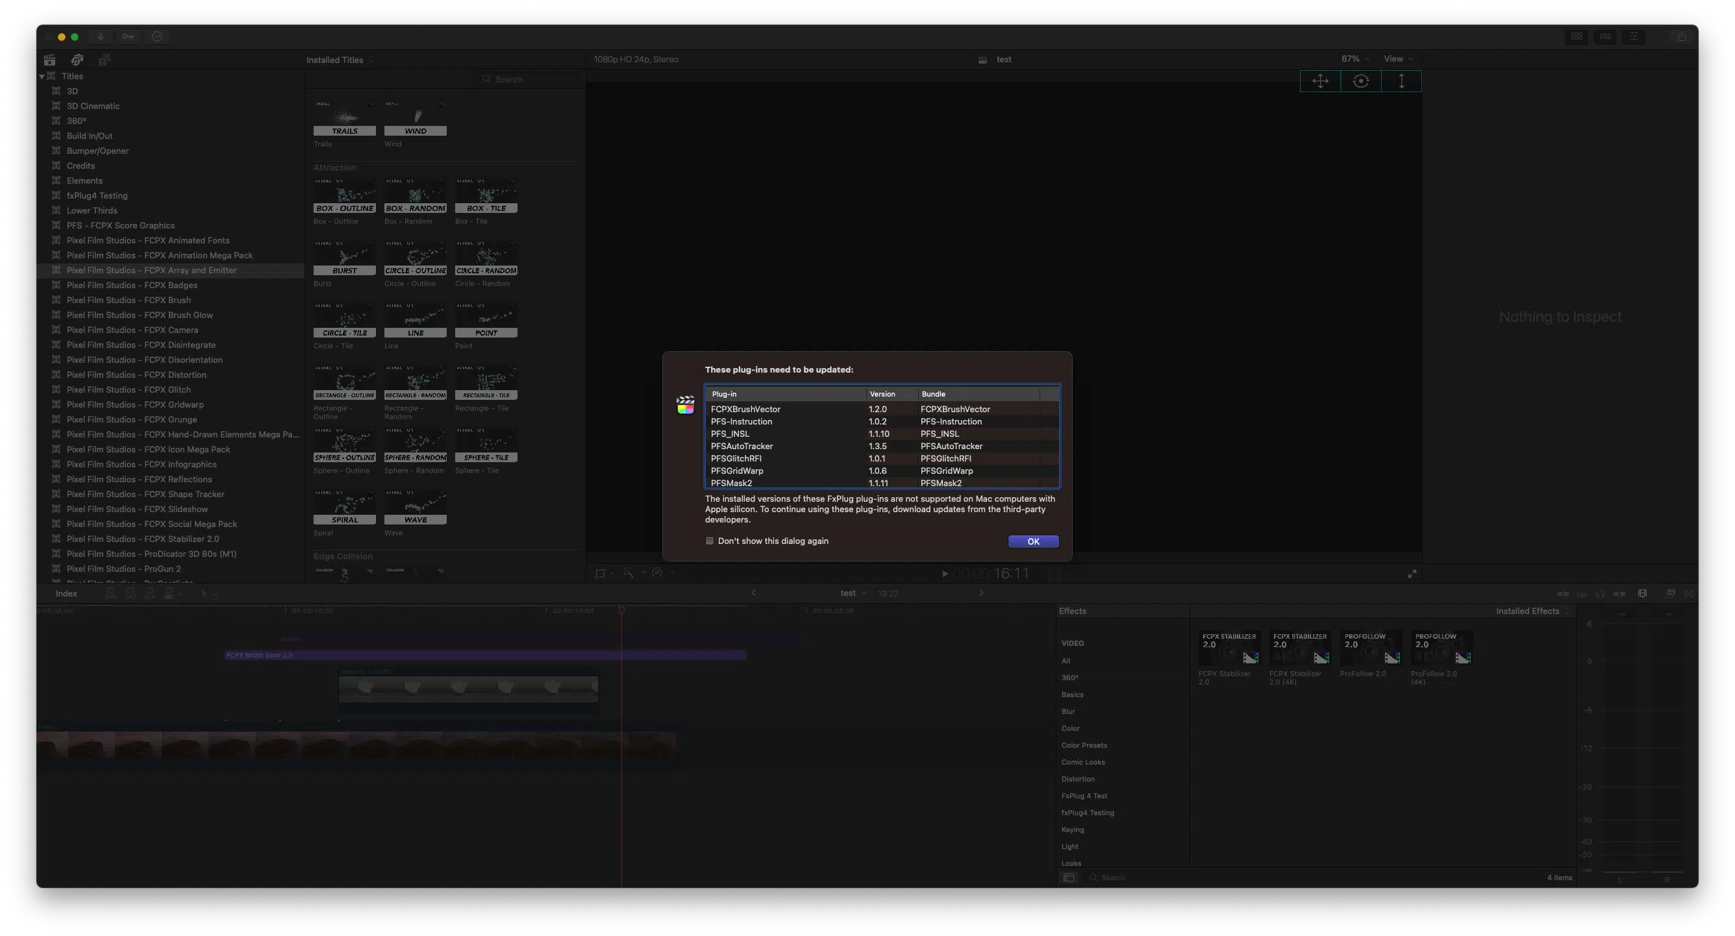The height and width of the screenshot is (936, 1735).
Task: Click the Final Cut Pro dialog icon
Action: point(686,404)
